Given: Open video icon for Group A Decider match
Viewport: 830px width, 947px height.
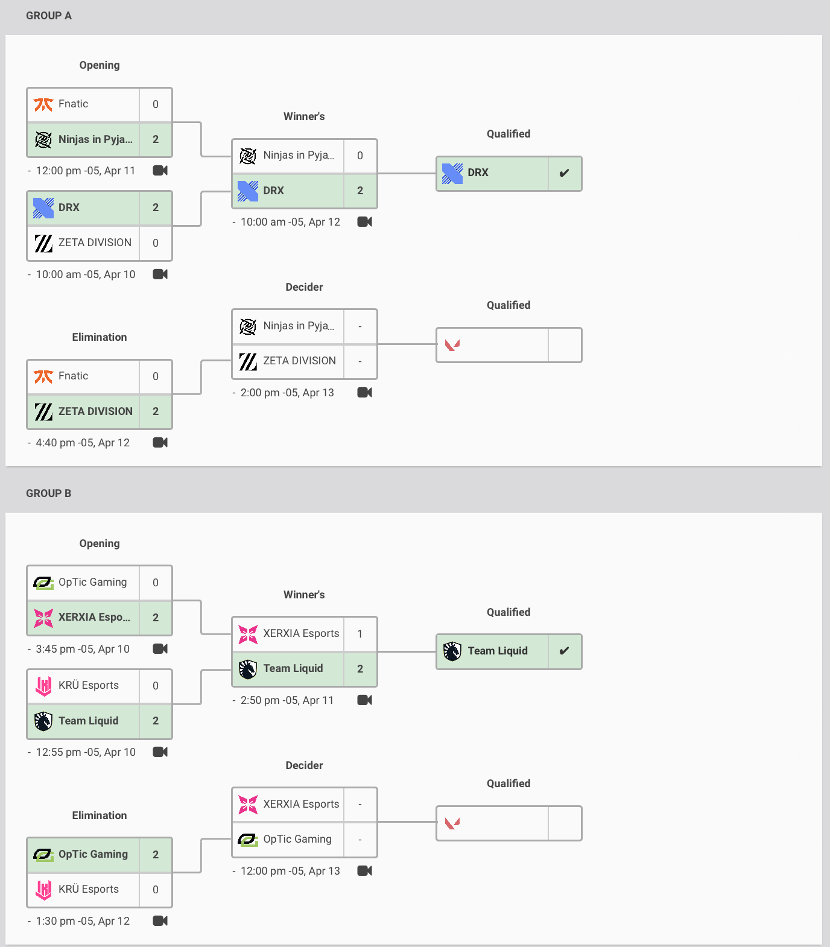Looking at the screenshot, I should point(364,393).
